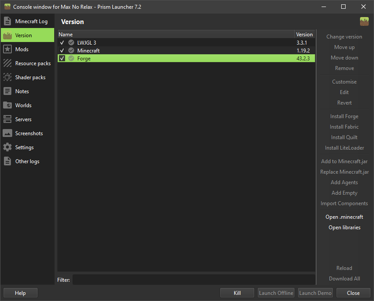Click Import Components
374x301 pixels.
pos(344,203)
